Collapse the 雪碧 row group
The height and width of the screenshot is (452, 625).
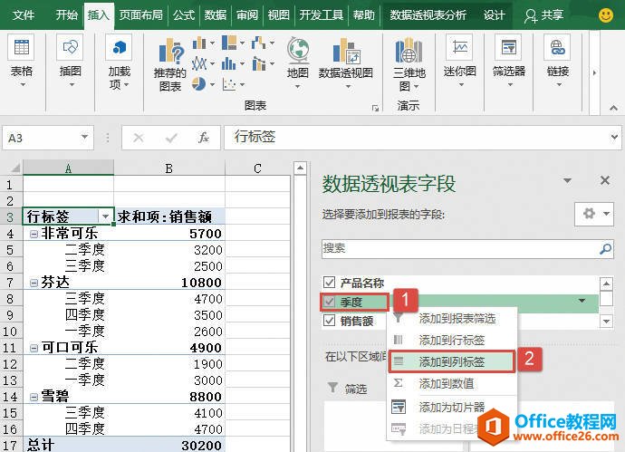click(x=34, y=397)
